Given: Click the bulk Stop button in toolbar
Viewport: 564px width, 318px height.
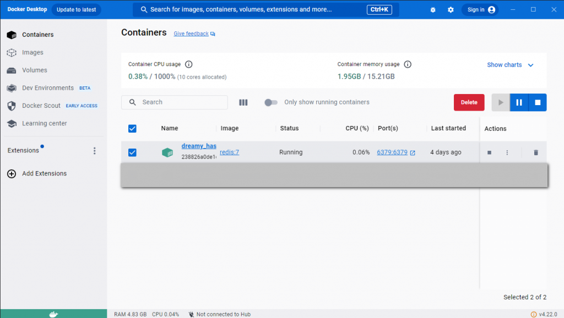Looking at the screenshot, I should (x=538, y=102).
